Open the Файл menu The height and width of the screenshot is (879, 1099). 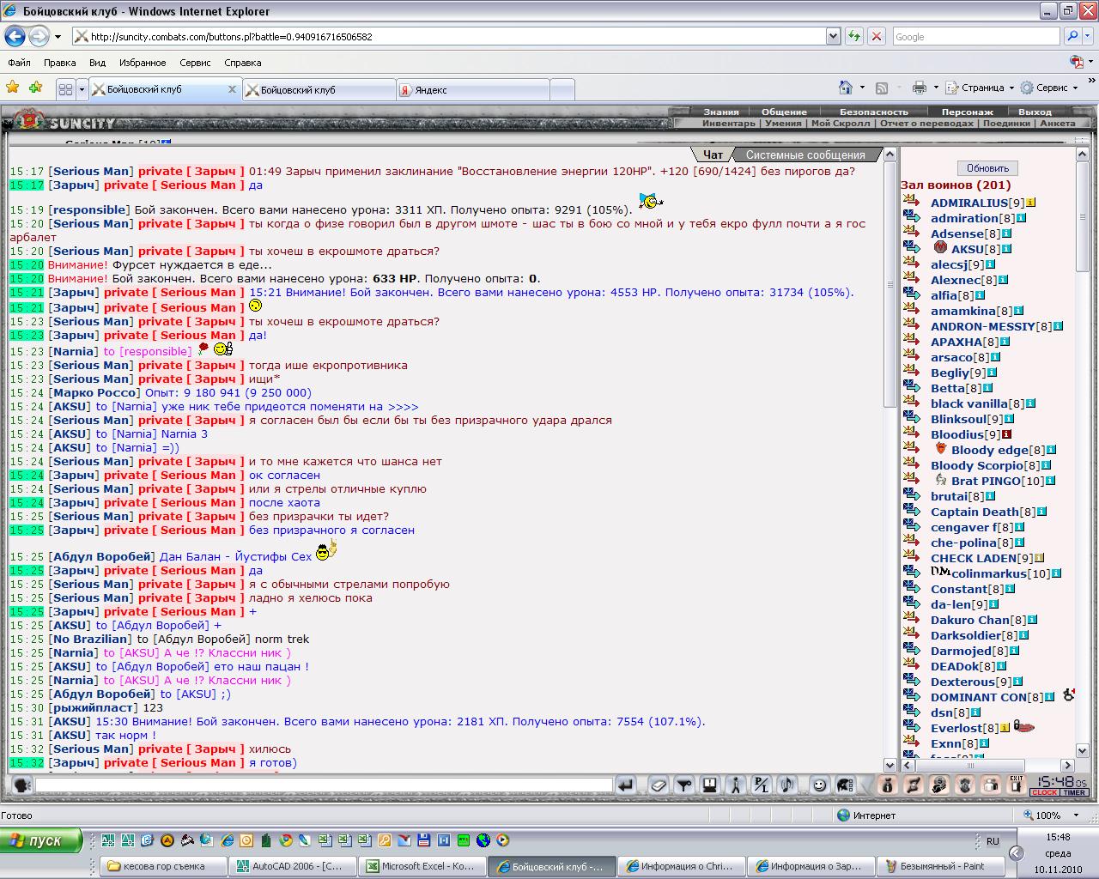pos(19,63)
